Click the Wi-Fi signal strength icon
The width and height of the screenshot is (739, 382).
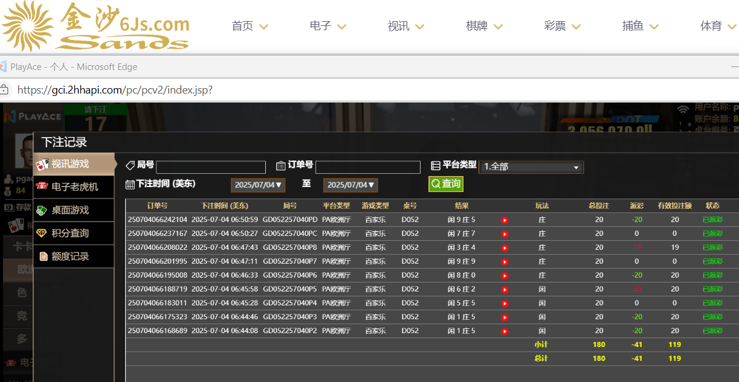point(683,110)
